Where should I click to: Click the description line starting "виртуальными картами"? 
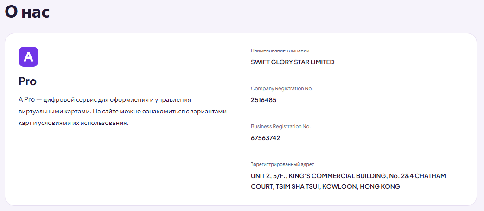122,111
